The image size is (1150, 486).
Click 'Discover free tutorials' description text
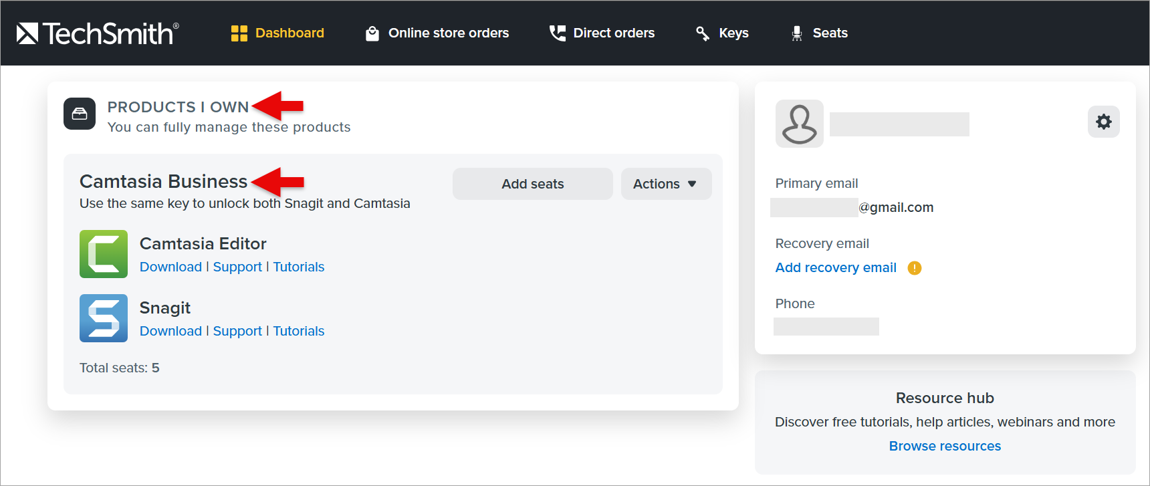945,422
